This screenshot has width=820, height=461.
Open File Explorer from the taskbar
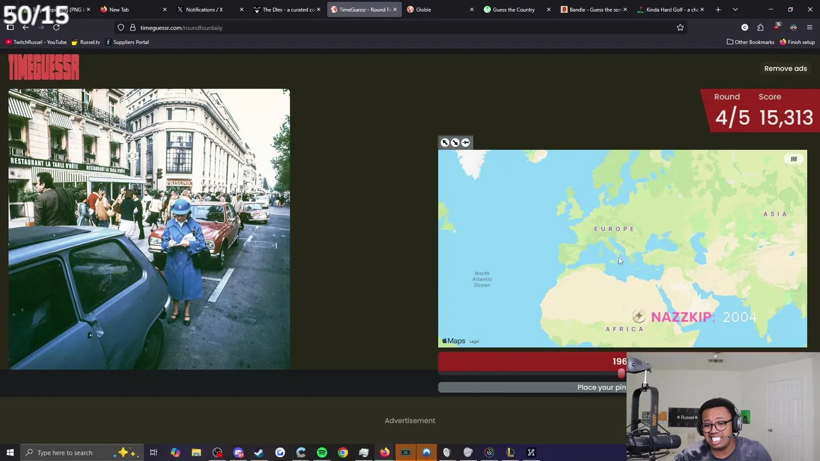coord(196,453)
